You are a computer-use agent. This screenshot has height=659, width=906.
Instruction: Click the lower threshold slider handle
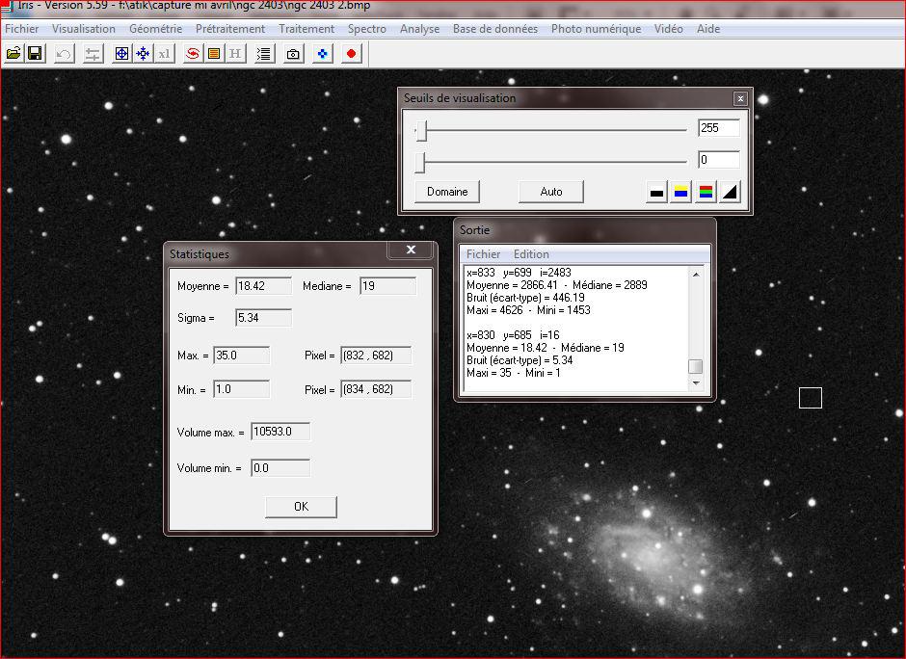(x=420, y=163)
